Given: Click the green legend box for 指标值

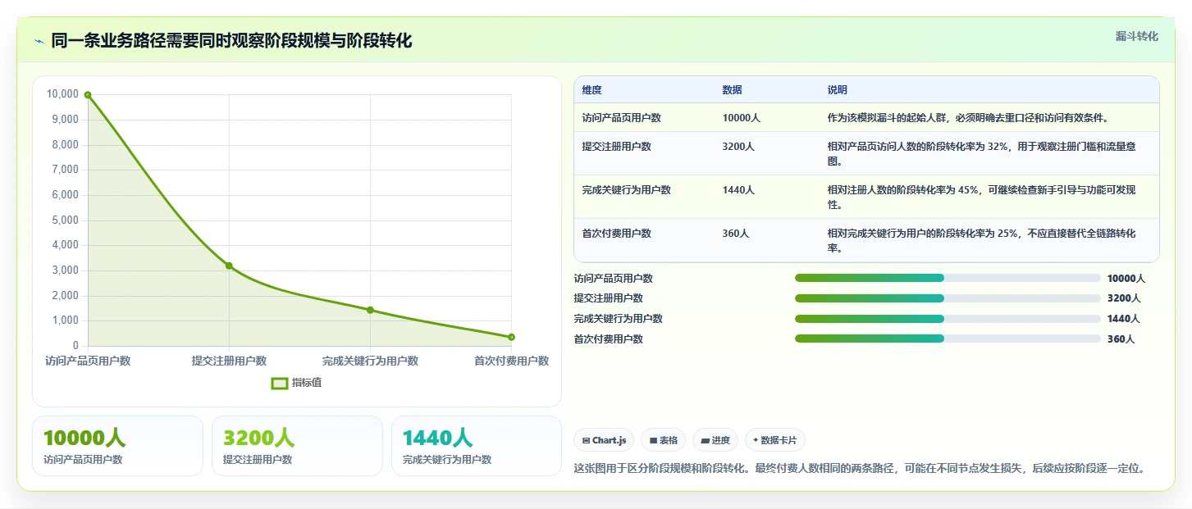Looking at the screenshot, I should (280, 383).
